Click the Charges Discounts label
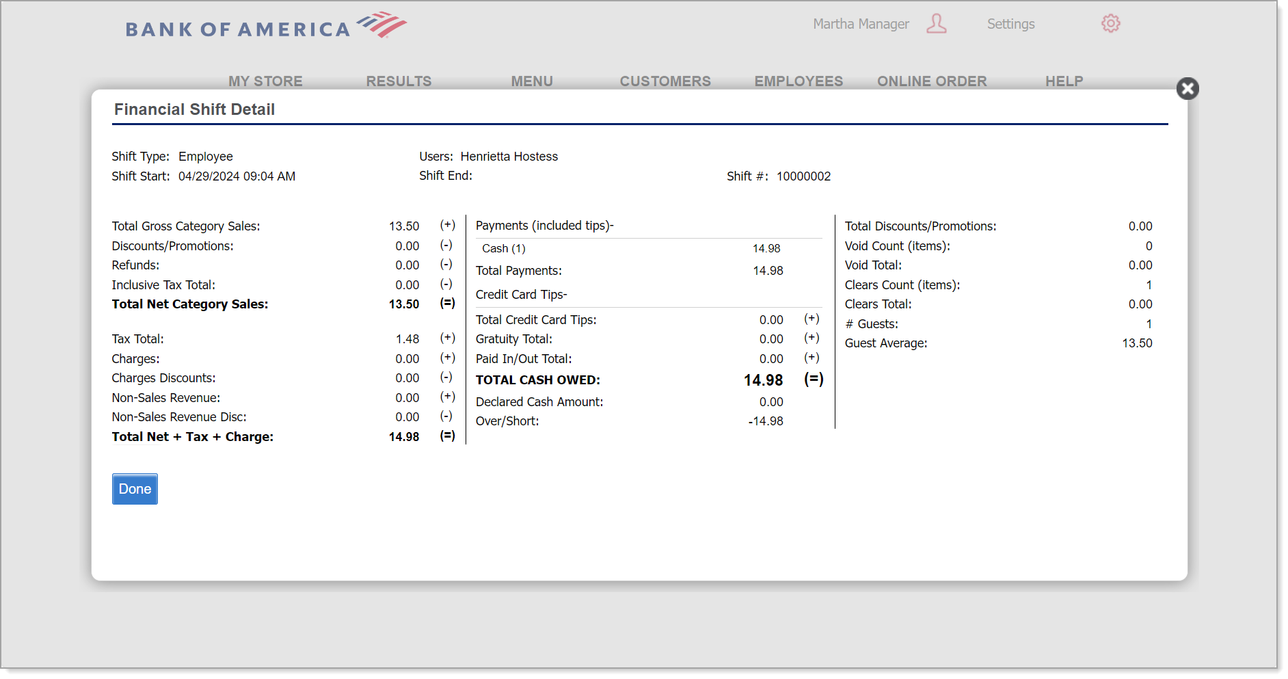 [x=163, y=378]
